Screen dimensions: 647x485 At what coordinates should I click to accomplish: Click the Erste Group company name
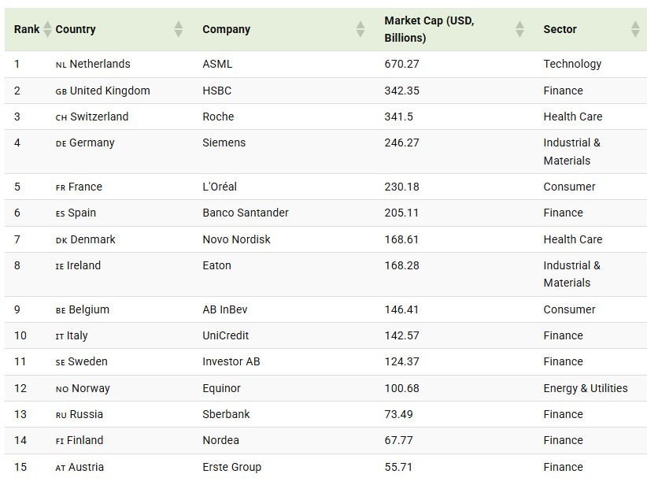click(232, 467)
